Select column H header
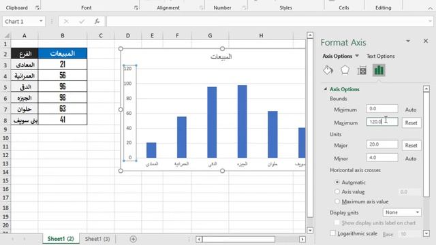The height and width of the screenshot is (245, 436). pyautogui.click(x=261, y=35)
